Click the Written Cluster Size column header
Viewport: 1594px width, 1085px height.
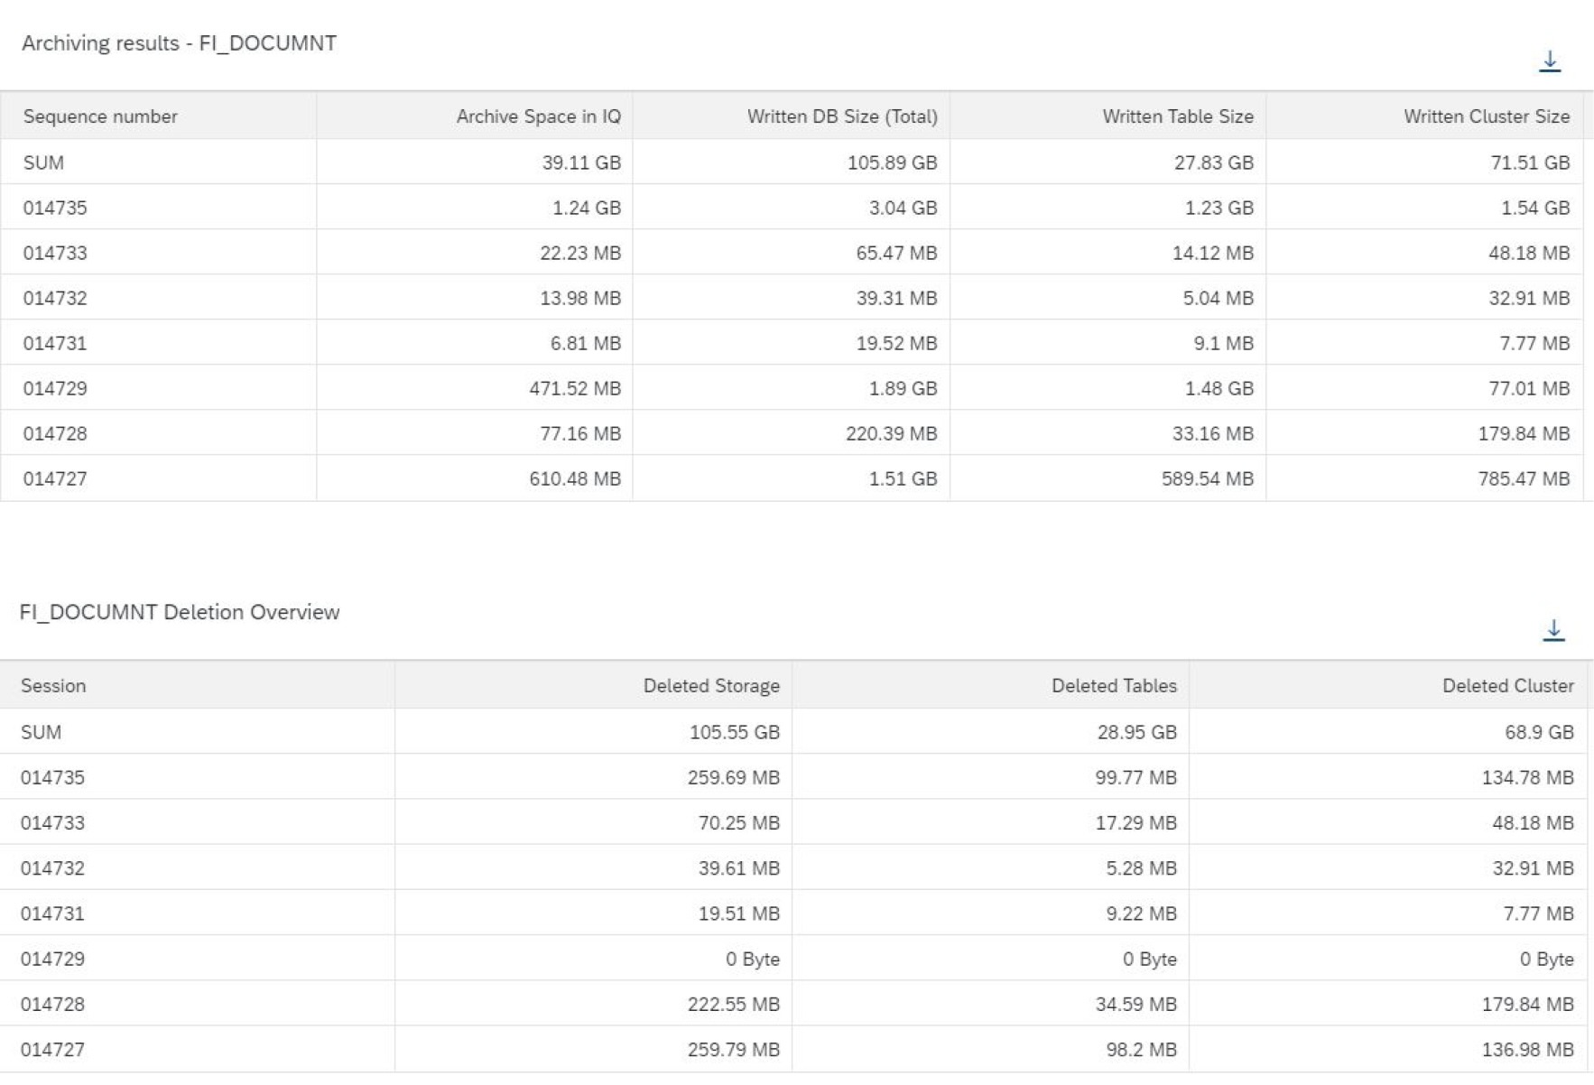(x=1486, y=116)
